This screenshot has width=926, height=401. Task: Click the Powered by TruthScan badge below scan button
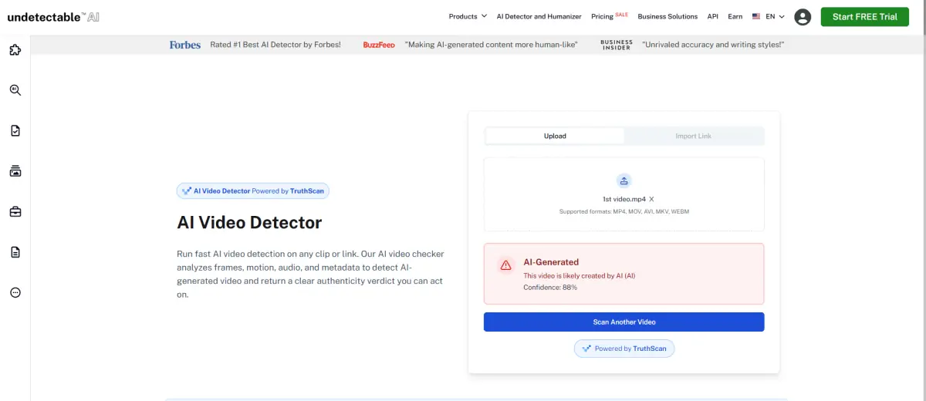(x=624, y=349)
